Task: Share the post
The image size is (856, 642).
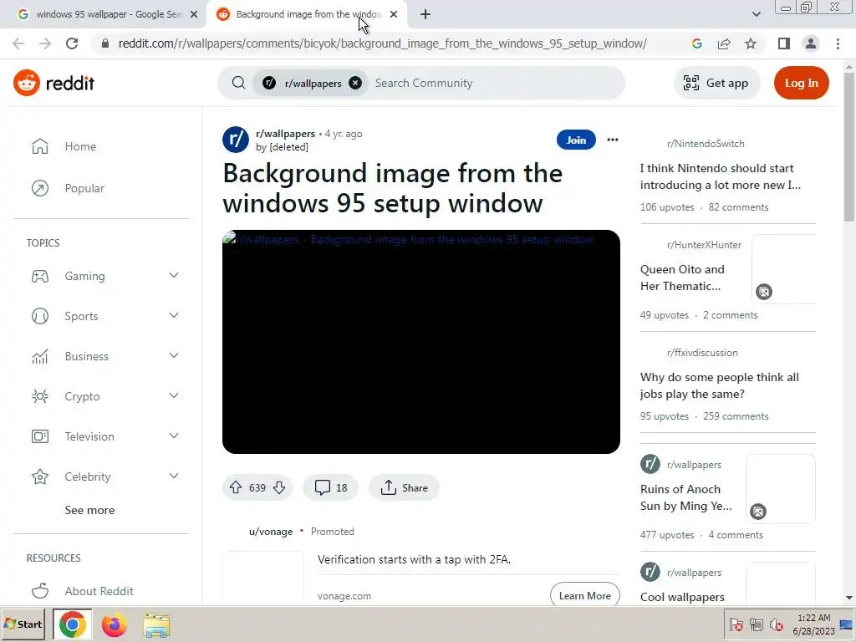Action: click(404, 487)
